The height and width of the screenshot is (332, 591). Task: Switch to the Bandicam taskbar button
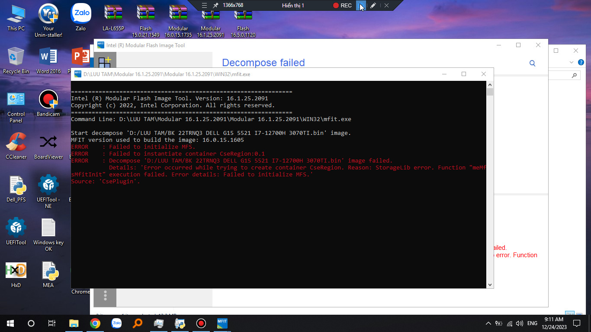point(201,323)
